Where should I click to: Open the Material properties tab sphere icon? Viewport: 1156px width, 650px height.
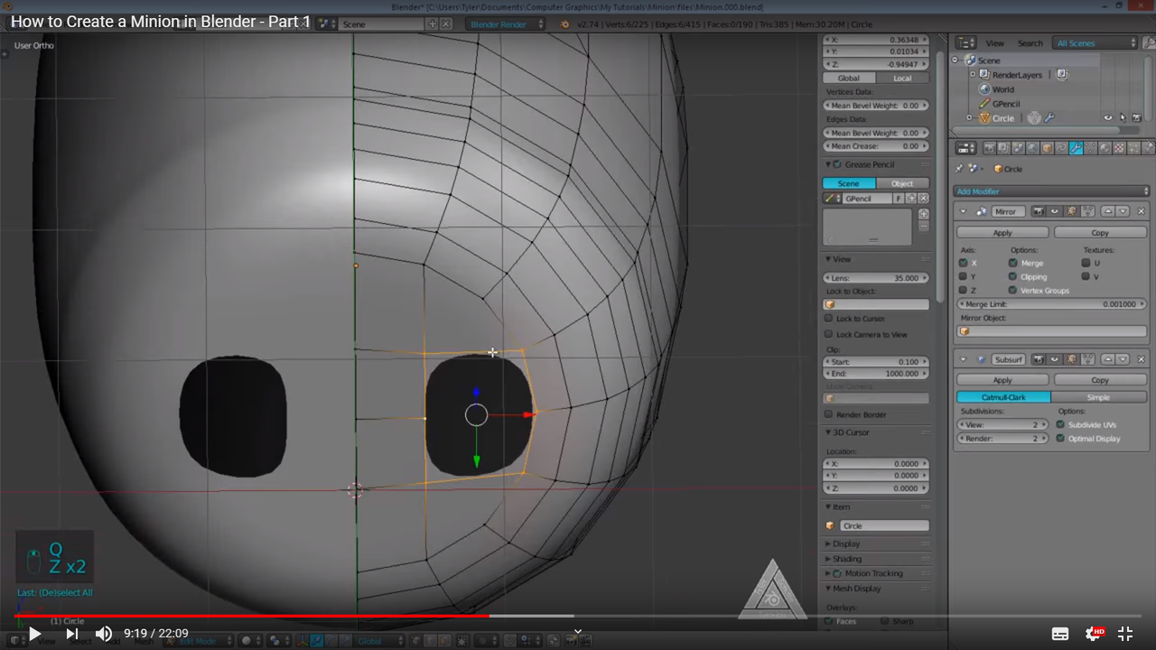pyautogui.click(x=1105, y=148)
